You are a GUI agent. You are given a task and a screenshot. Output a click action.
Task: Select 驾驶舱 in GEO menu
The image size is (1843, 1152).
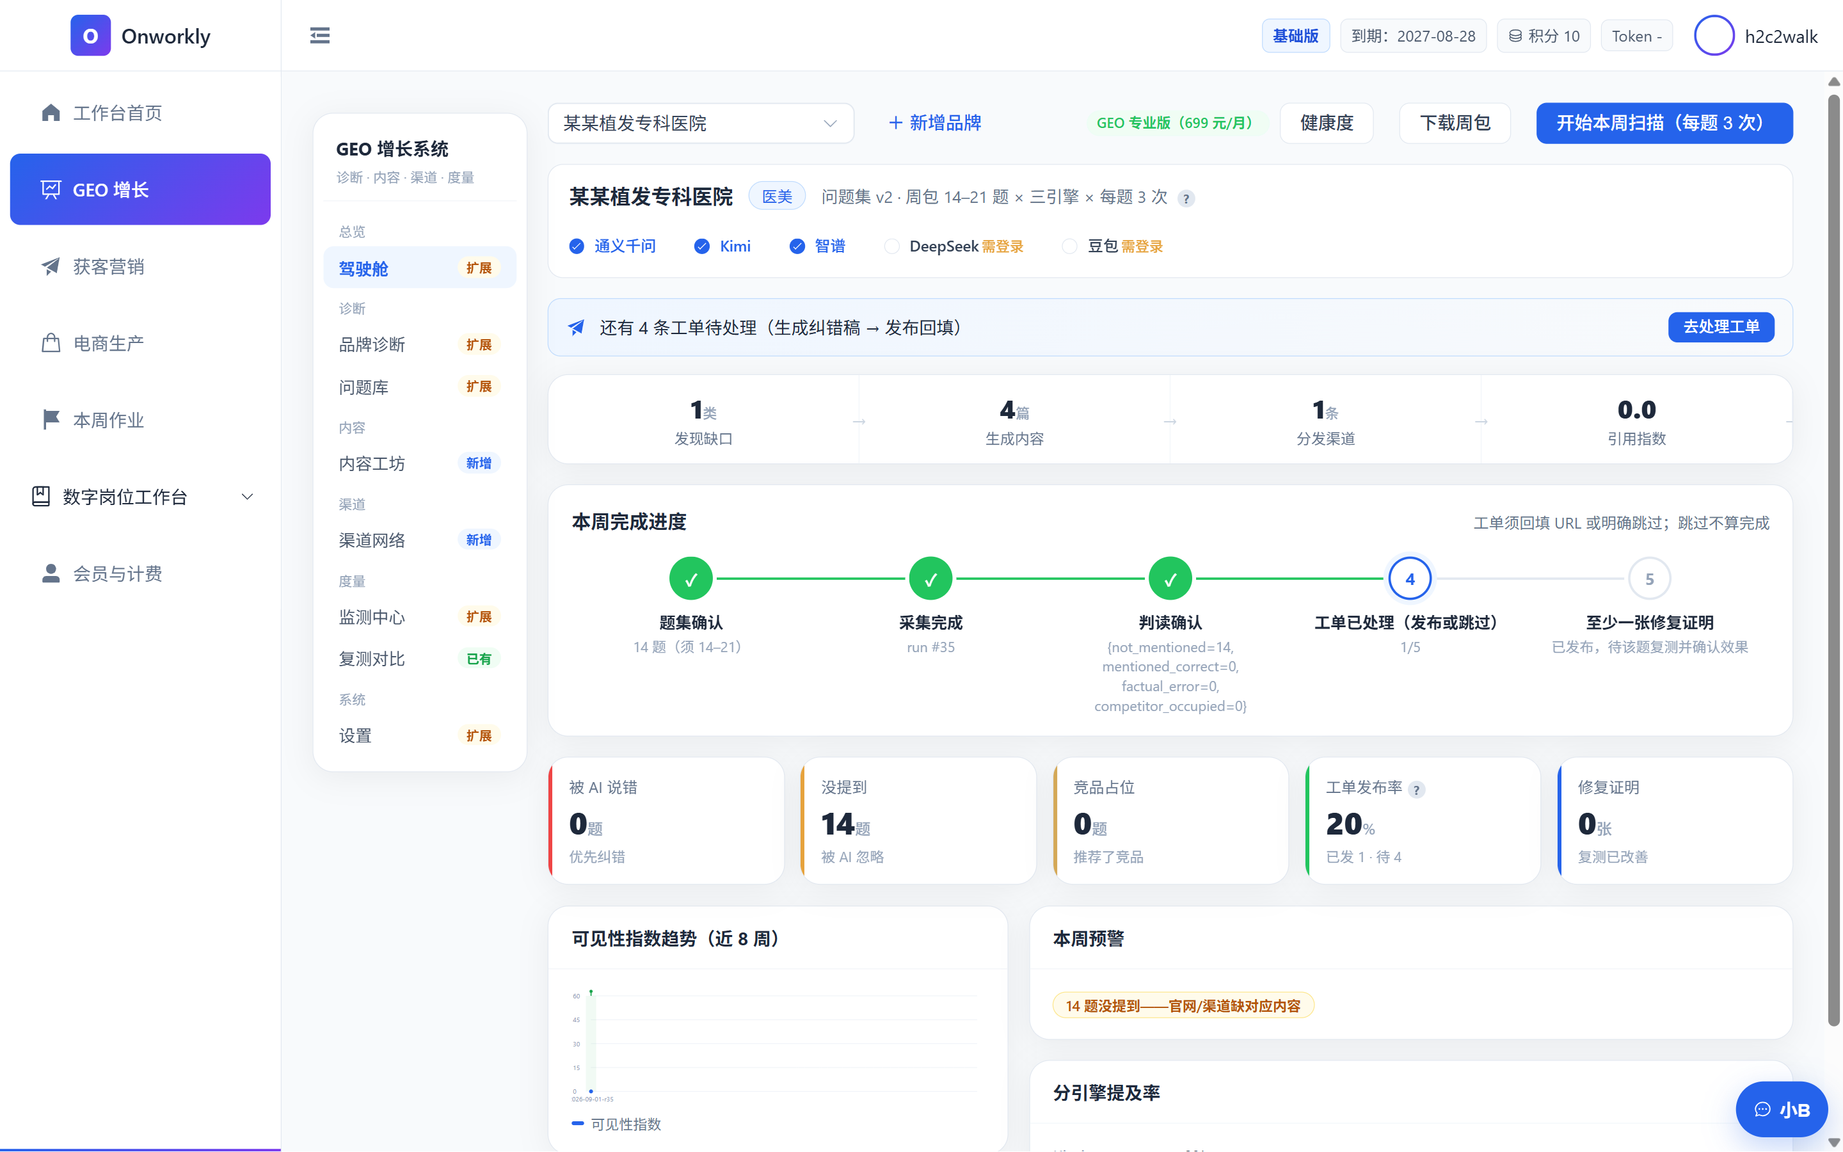420,268
